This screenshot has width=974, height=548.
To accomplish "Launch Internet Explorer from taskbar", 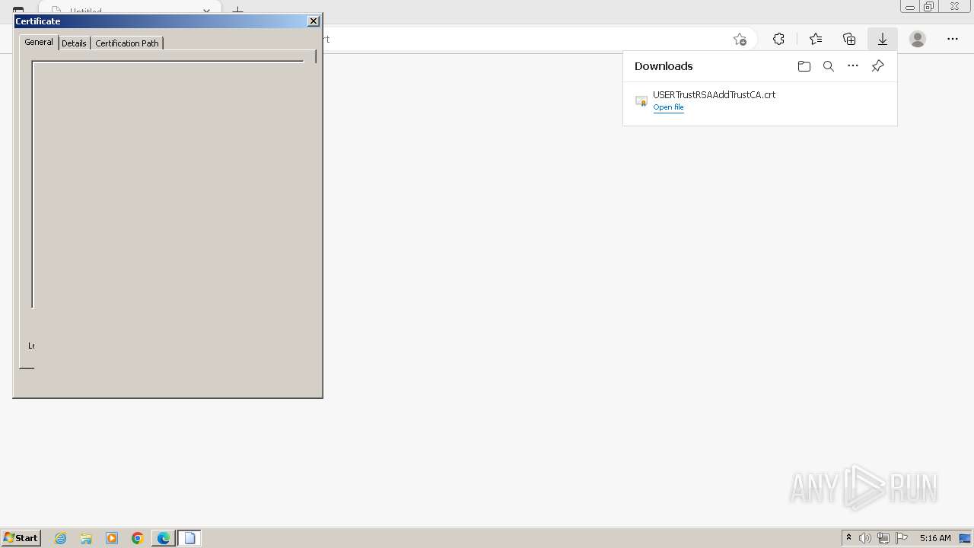I will click(x=60, y=538).
